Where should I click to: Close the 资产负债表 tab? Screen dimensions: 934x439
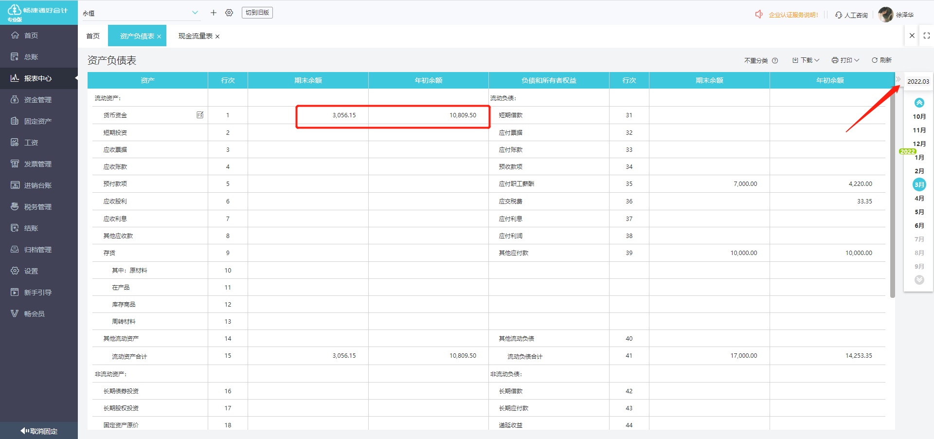pyautogui.click(x=159, y=37)
